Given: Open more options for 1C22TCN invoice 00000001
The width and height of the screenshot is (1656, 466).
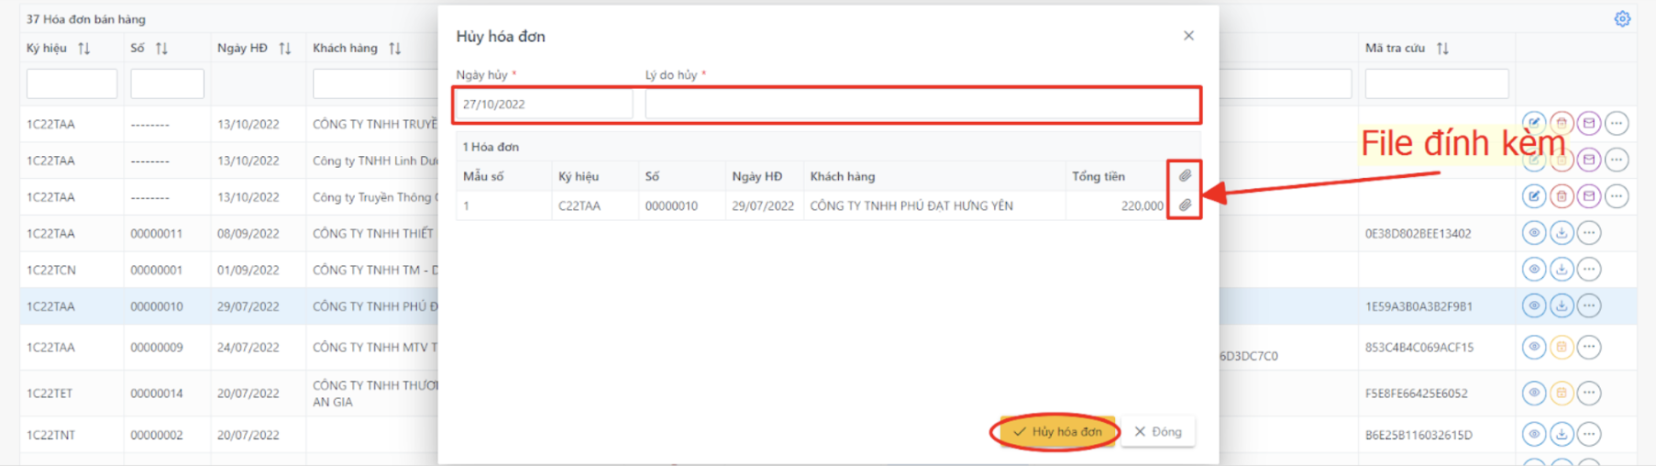Looking at the screenshot, I should pos(1589,270).
